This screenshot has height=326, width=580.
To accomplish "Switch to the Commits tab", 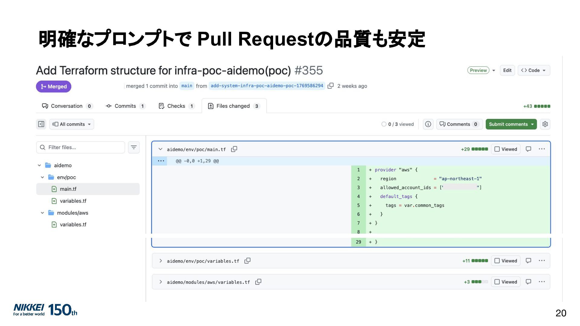I will [x=125, y=106].
